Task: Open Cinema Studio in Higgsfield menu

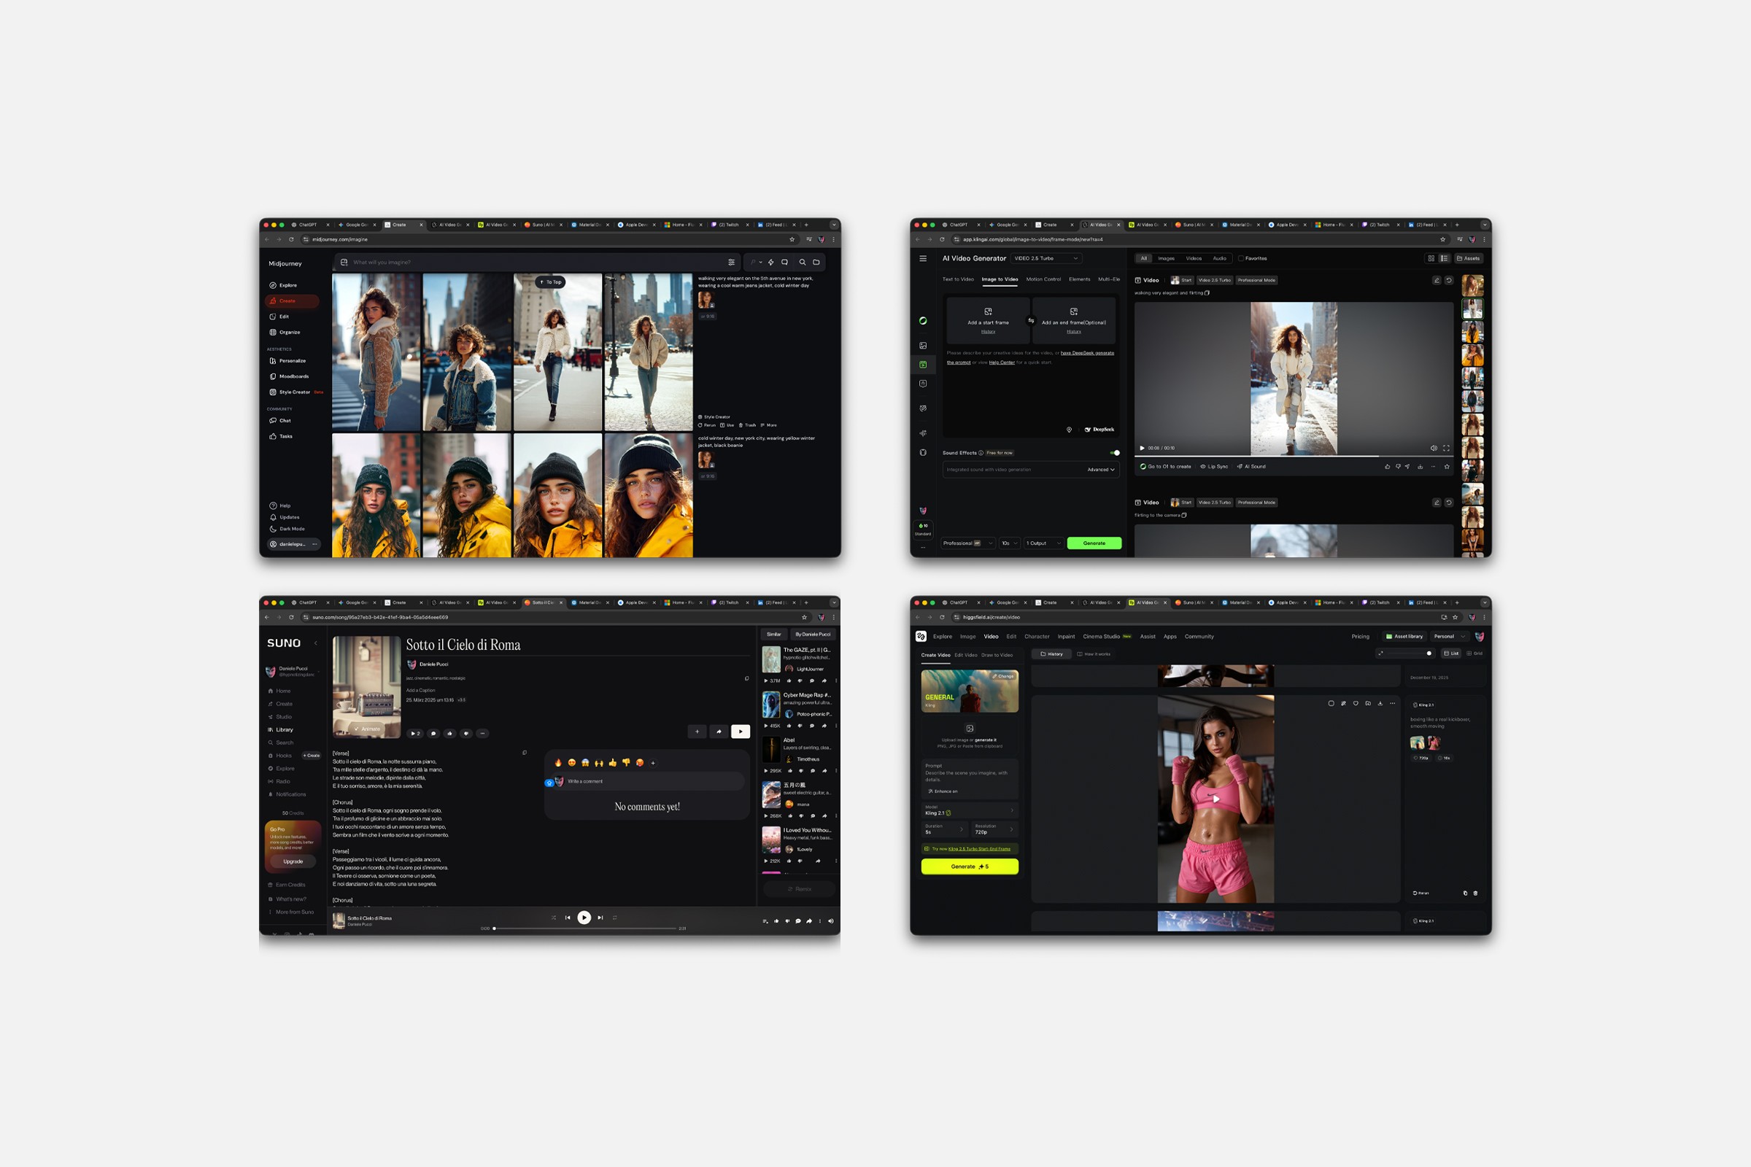Action: click(1101, 636)
